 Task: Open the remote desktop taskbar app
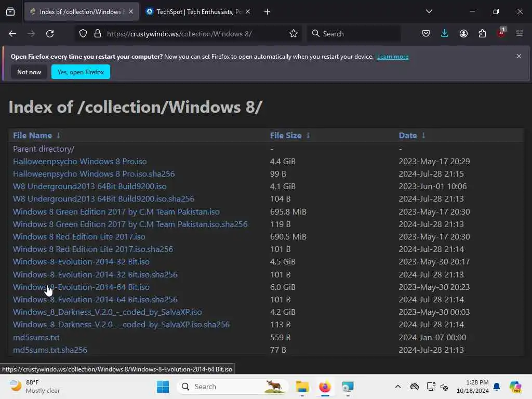coord(348,387)
